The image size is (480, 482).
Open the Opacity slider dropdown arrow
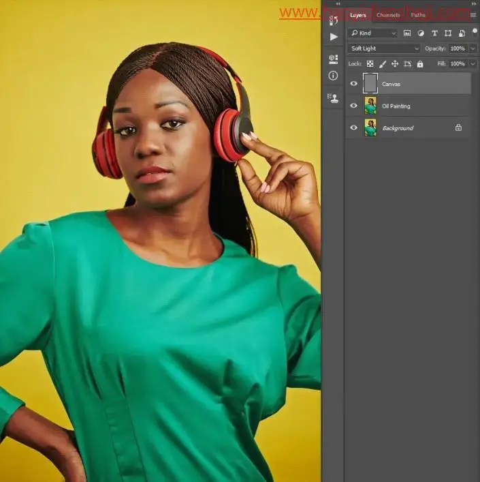click(473, 48)
